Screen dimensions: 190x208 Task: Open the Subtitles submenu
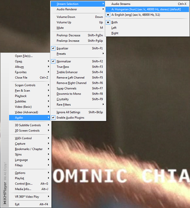click(29, 101)
